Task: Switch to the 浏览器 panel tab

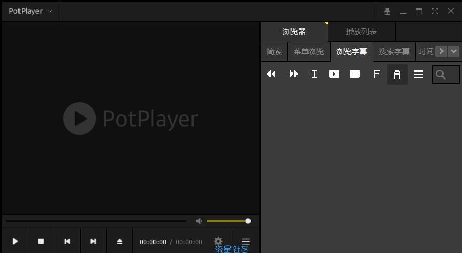Action: point(294,31)
